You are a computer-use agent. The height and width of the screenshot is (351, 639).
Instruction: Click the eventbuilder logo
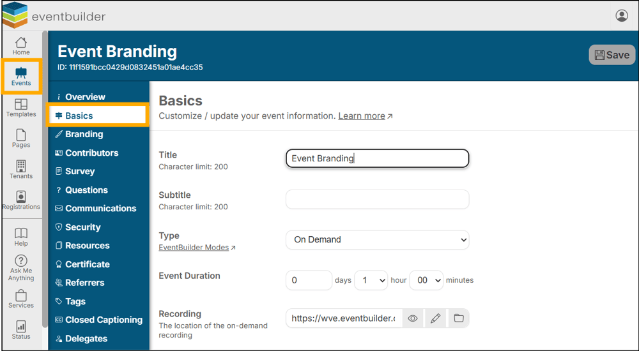click(54, 15)
